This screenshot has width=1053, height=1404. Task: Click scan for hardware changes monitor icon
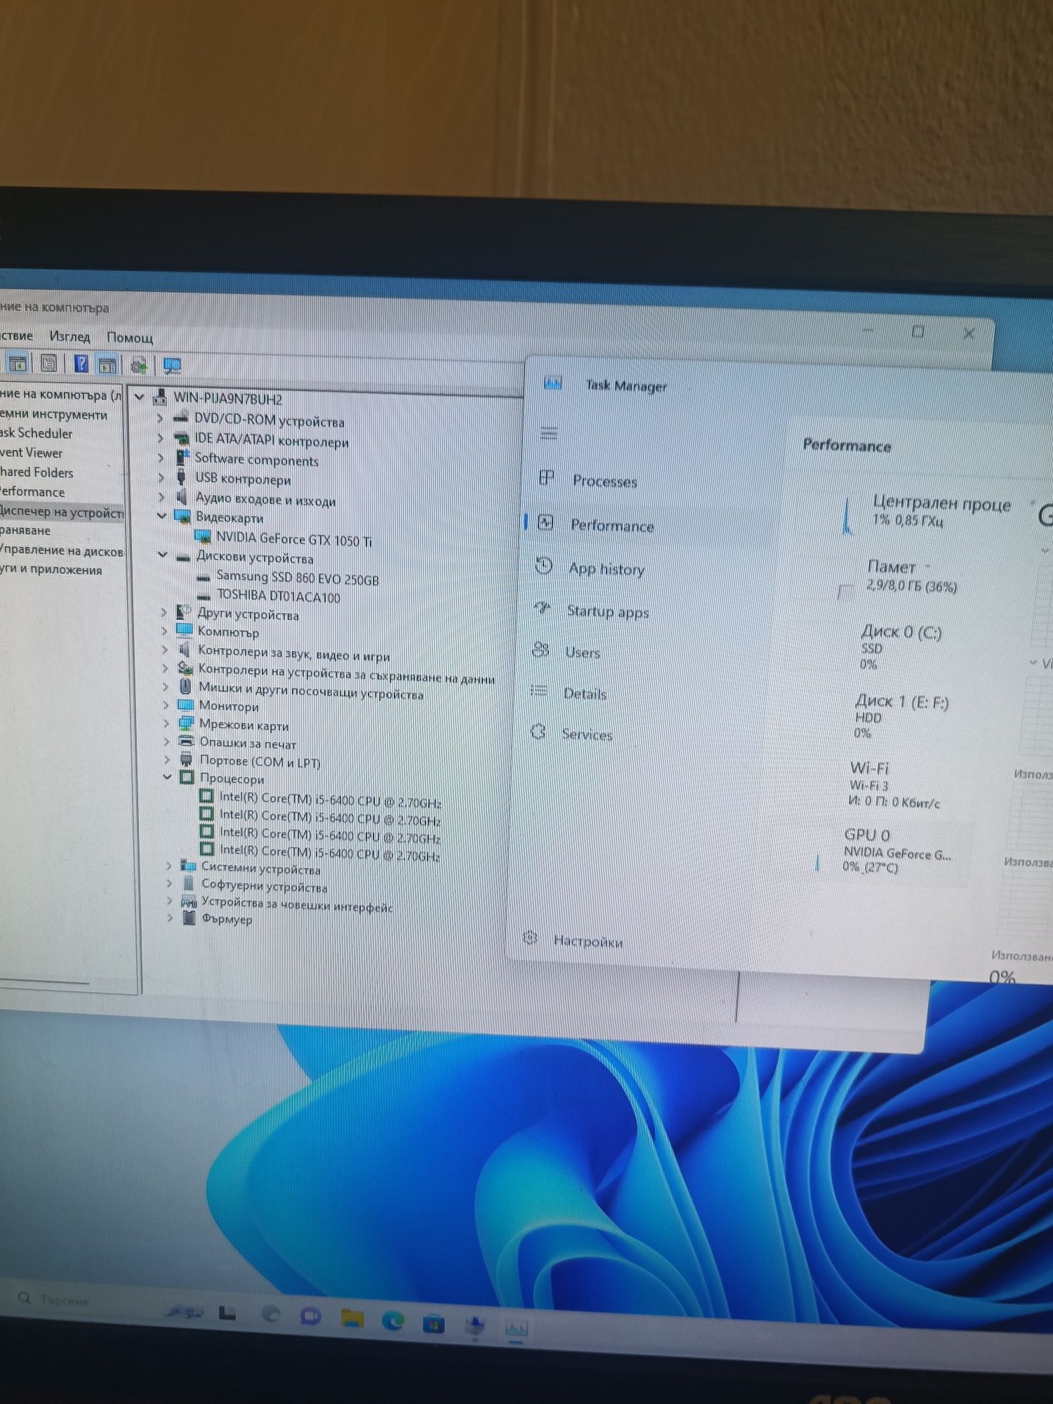point(172,366)
